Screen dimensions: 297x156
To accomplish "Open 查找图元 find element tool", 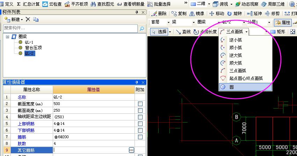I will 102,4.
